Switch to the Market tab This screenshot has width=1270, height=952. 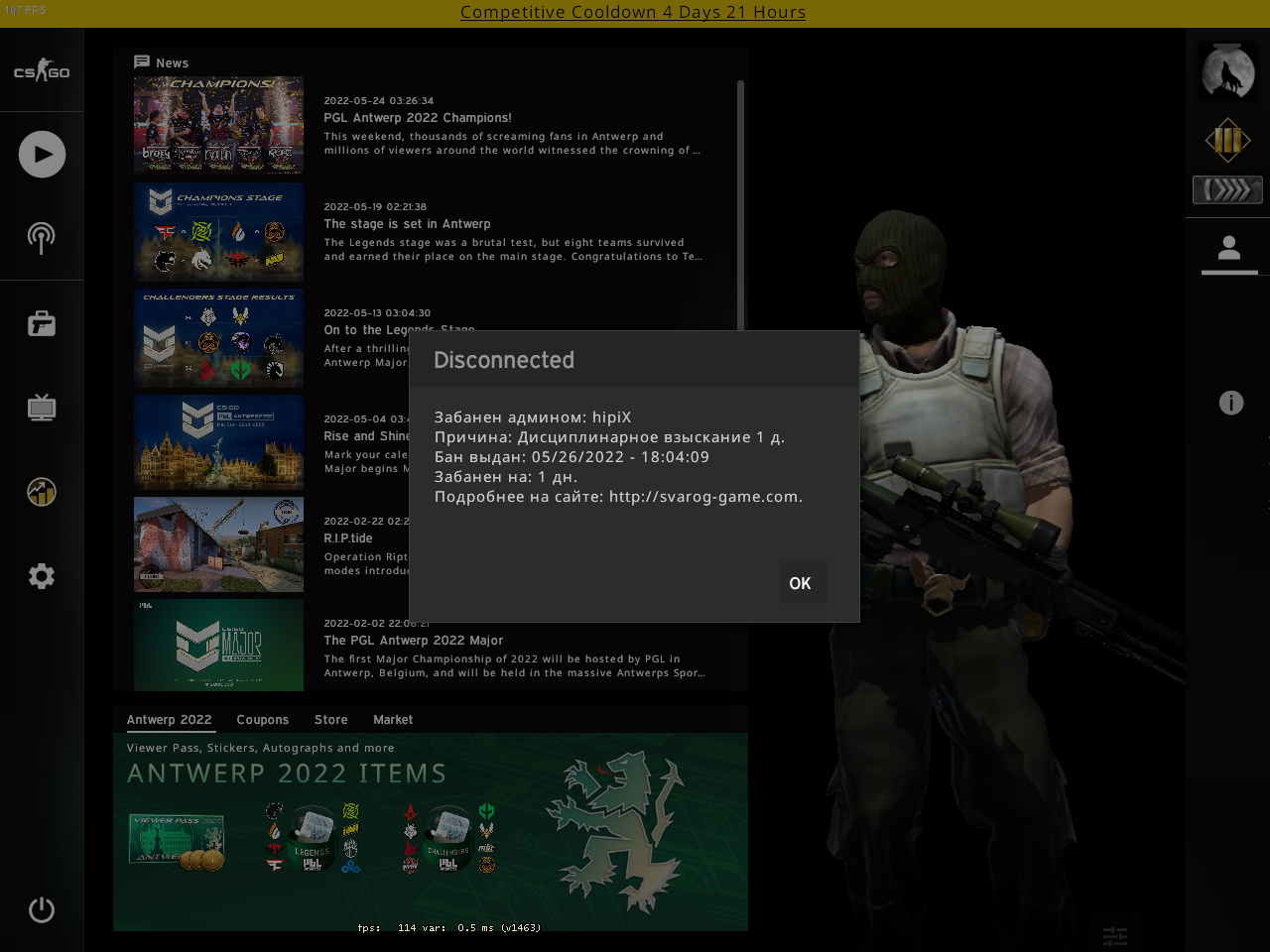(393, 720)
